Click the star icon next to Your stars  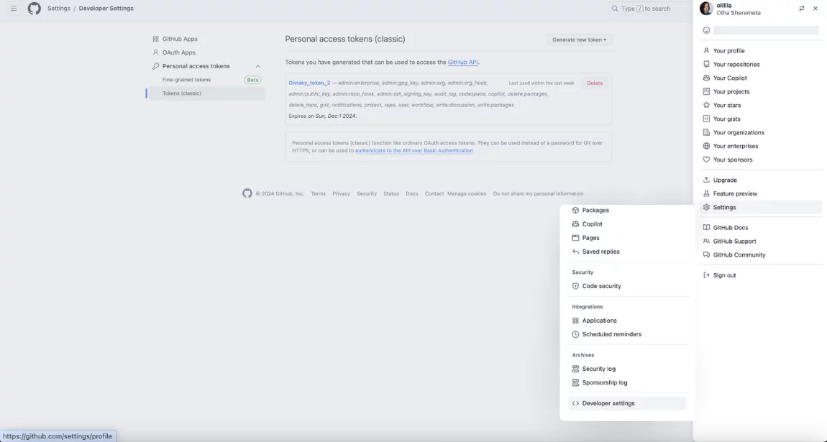[x=705, y=104]
